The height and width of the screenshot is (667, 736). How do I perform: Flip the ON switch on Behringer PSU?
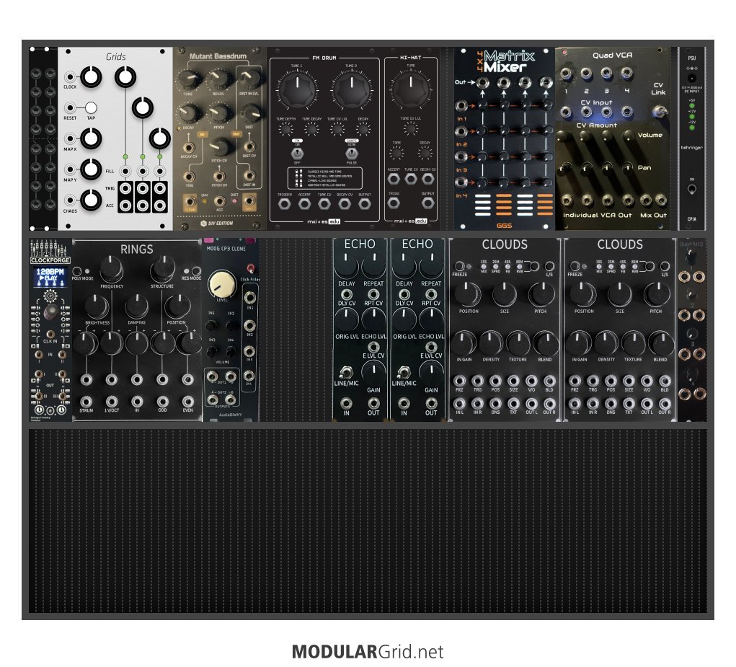(x=691, y=189)
